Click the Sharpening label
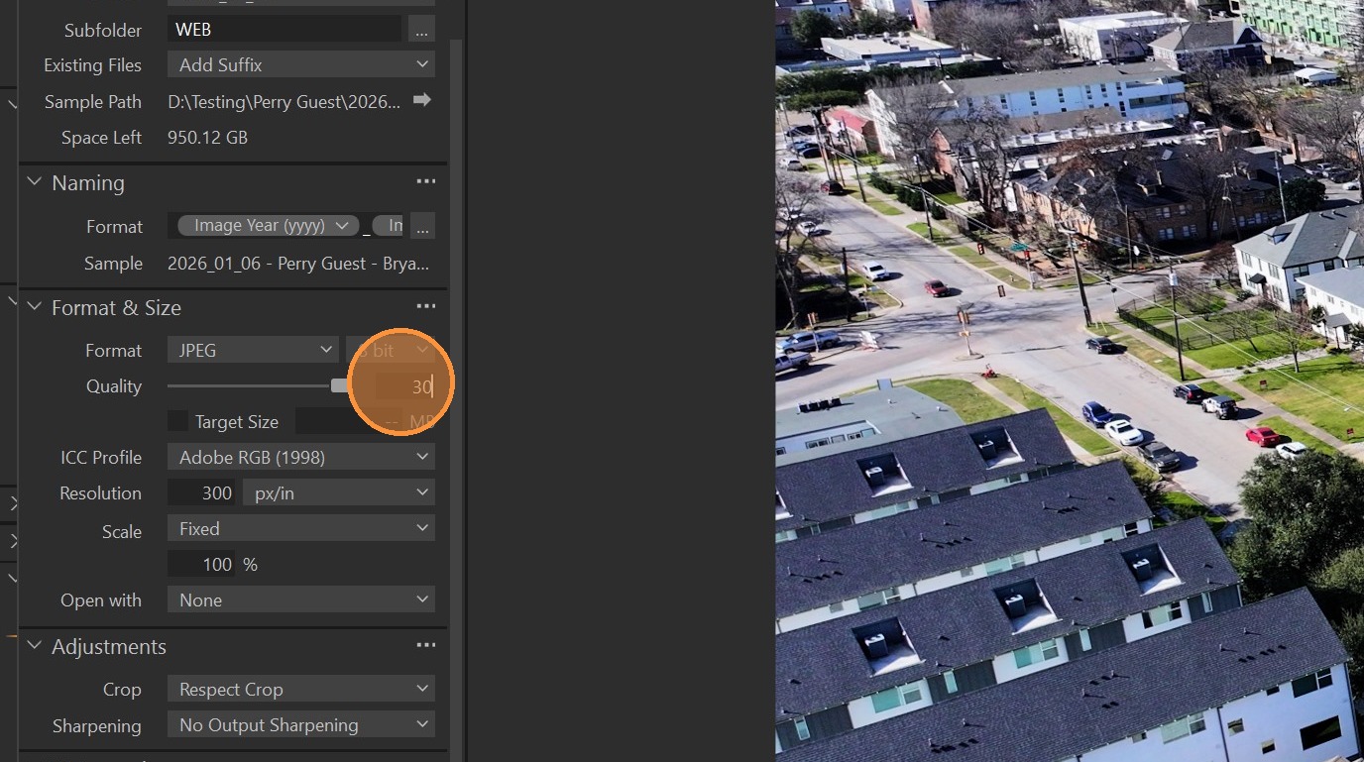The width and height of the screenshot is (1364, 762). click(x=97, y=725)
